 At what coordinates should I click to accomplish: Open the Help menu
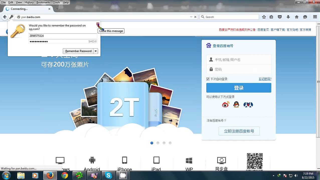[x=66, y=2]
